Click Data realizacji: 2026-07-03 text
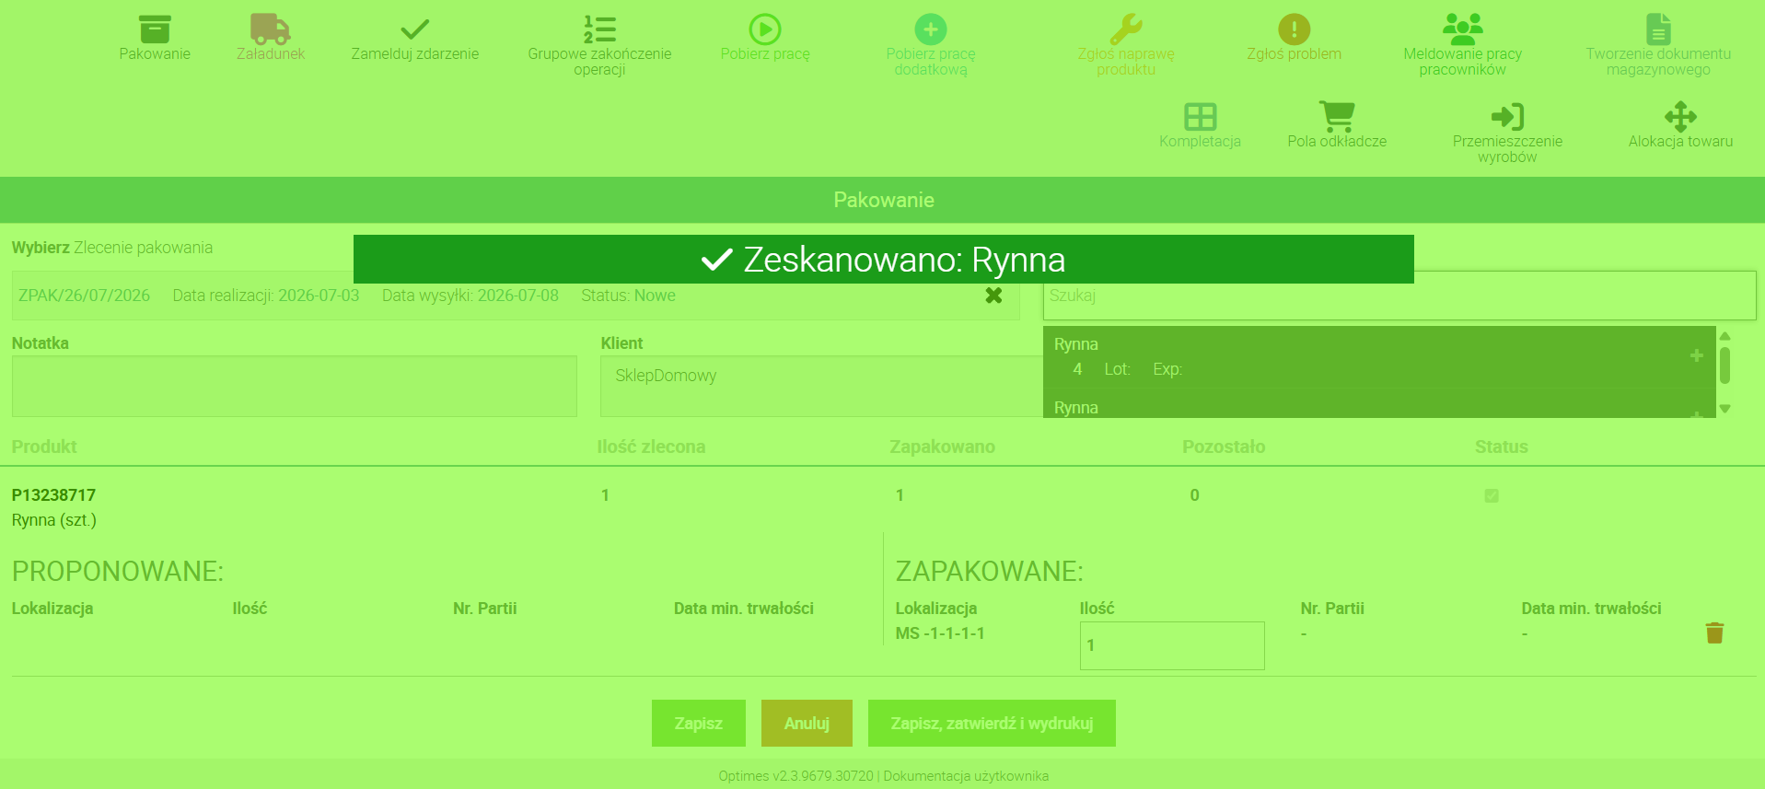Screen dimensions: 1765x789 (266, 296)
